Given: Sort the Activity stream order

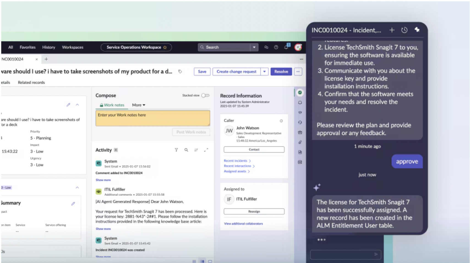Looking at the screenshot, I should click(196, 150).
